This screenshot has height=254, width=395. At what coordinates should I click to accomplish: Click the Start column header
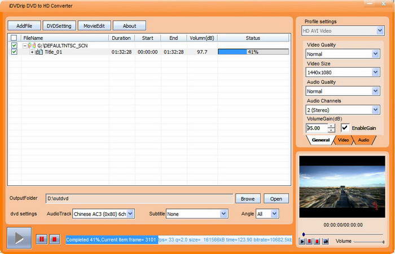coord(148,38)
